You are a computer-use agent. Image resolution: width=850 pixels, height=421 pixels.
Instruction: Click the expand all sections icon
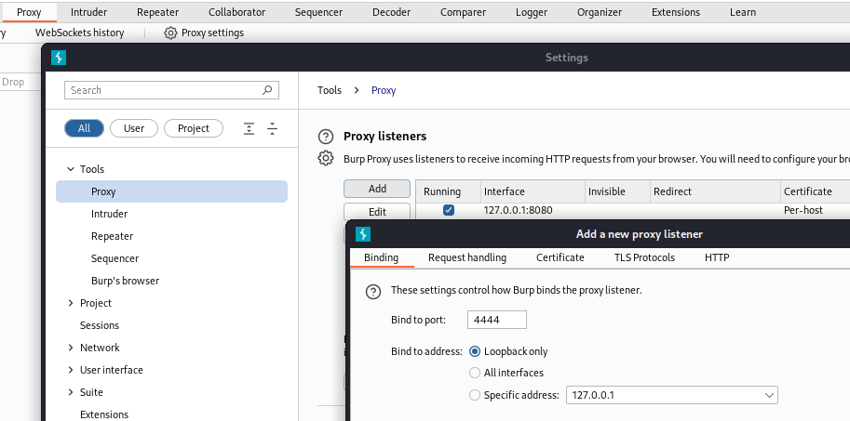(249, 129)
